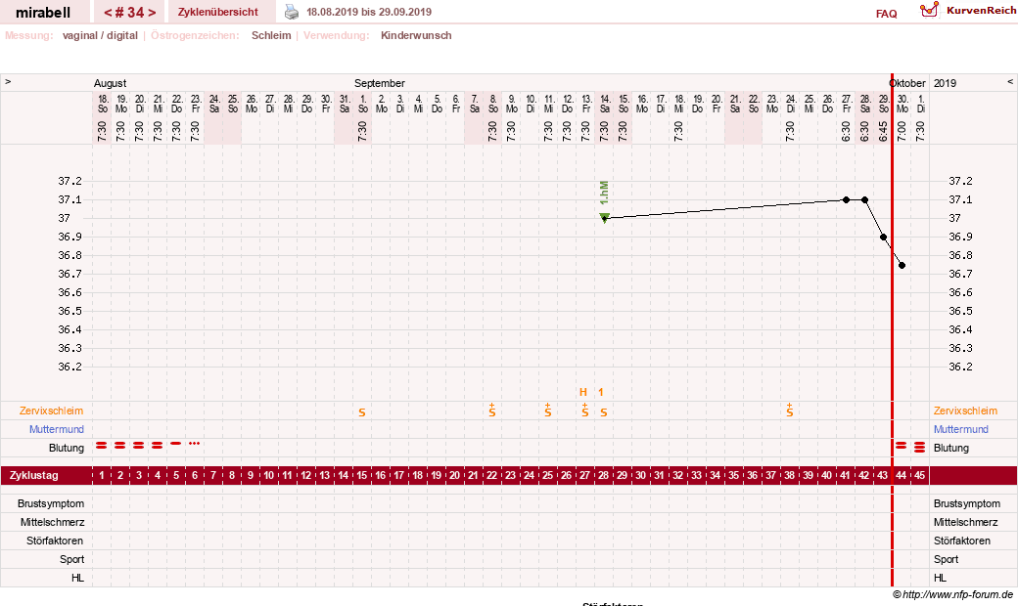
Task: Open the nfp-forum.de copyright link
Action: pyautogui.click(x=953, y=594)
